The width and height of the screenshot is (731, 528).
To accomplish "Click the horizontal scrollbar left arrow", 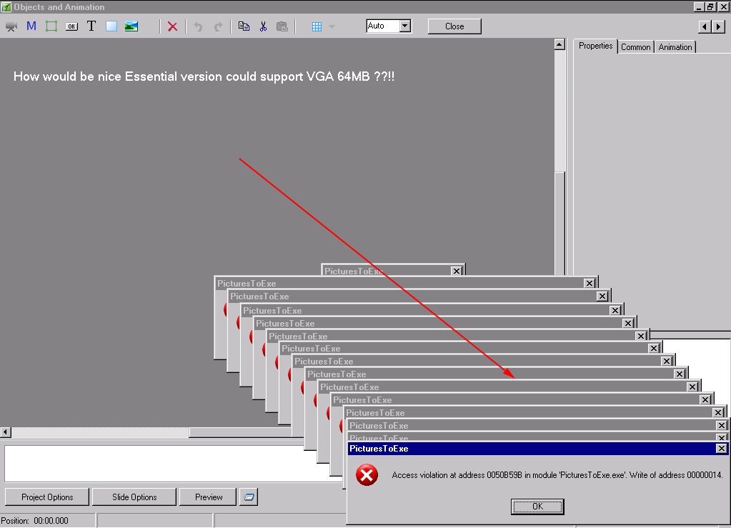I will pos(6,432).
